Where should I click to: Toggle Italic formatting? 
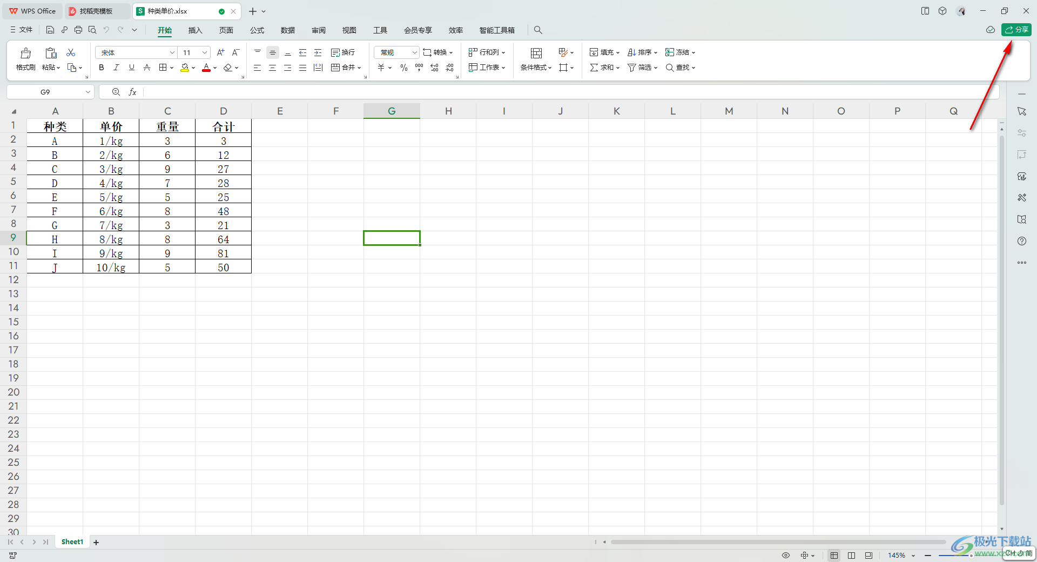(116, 68)
